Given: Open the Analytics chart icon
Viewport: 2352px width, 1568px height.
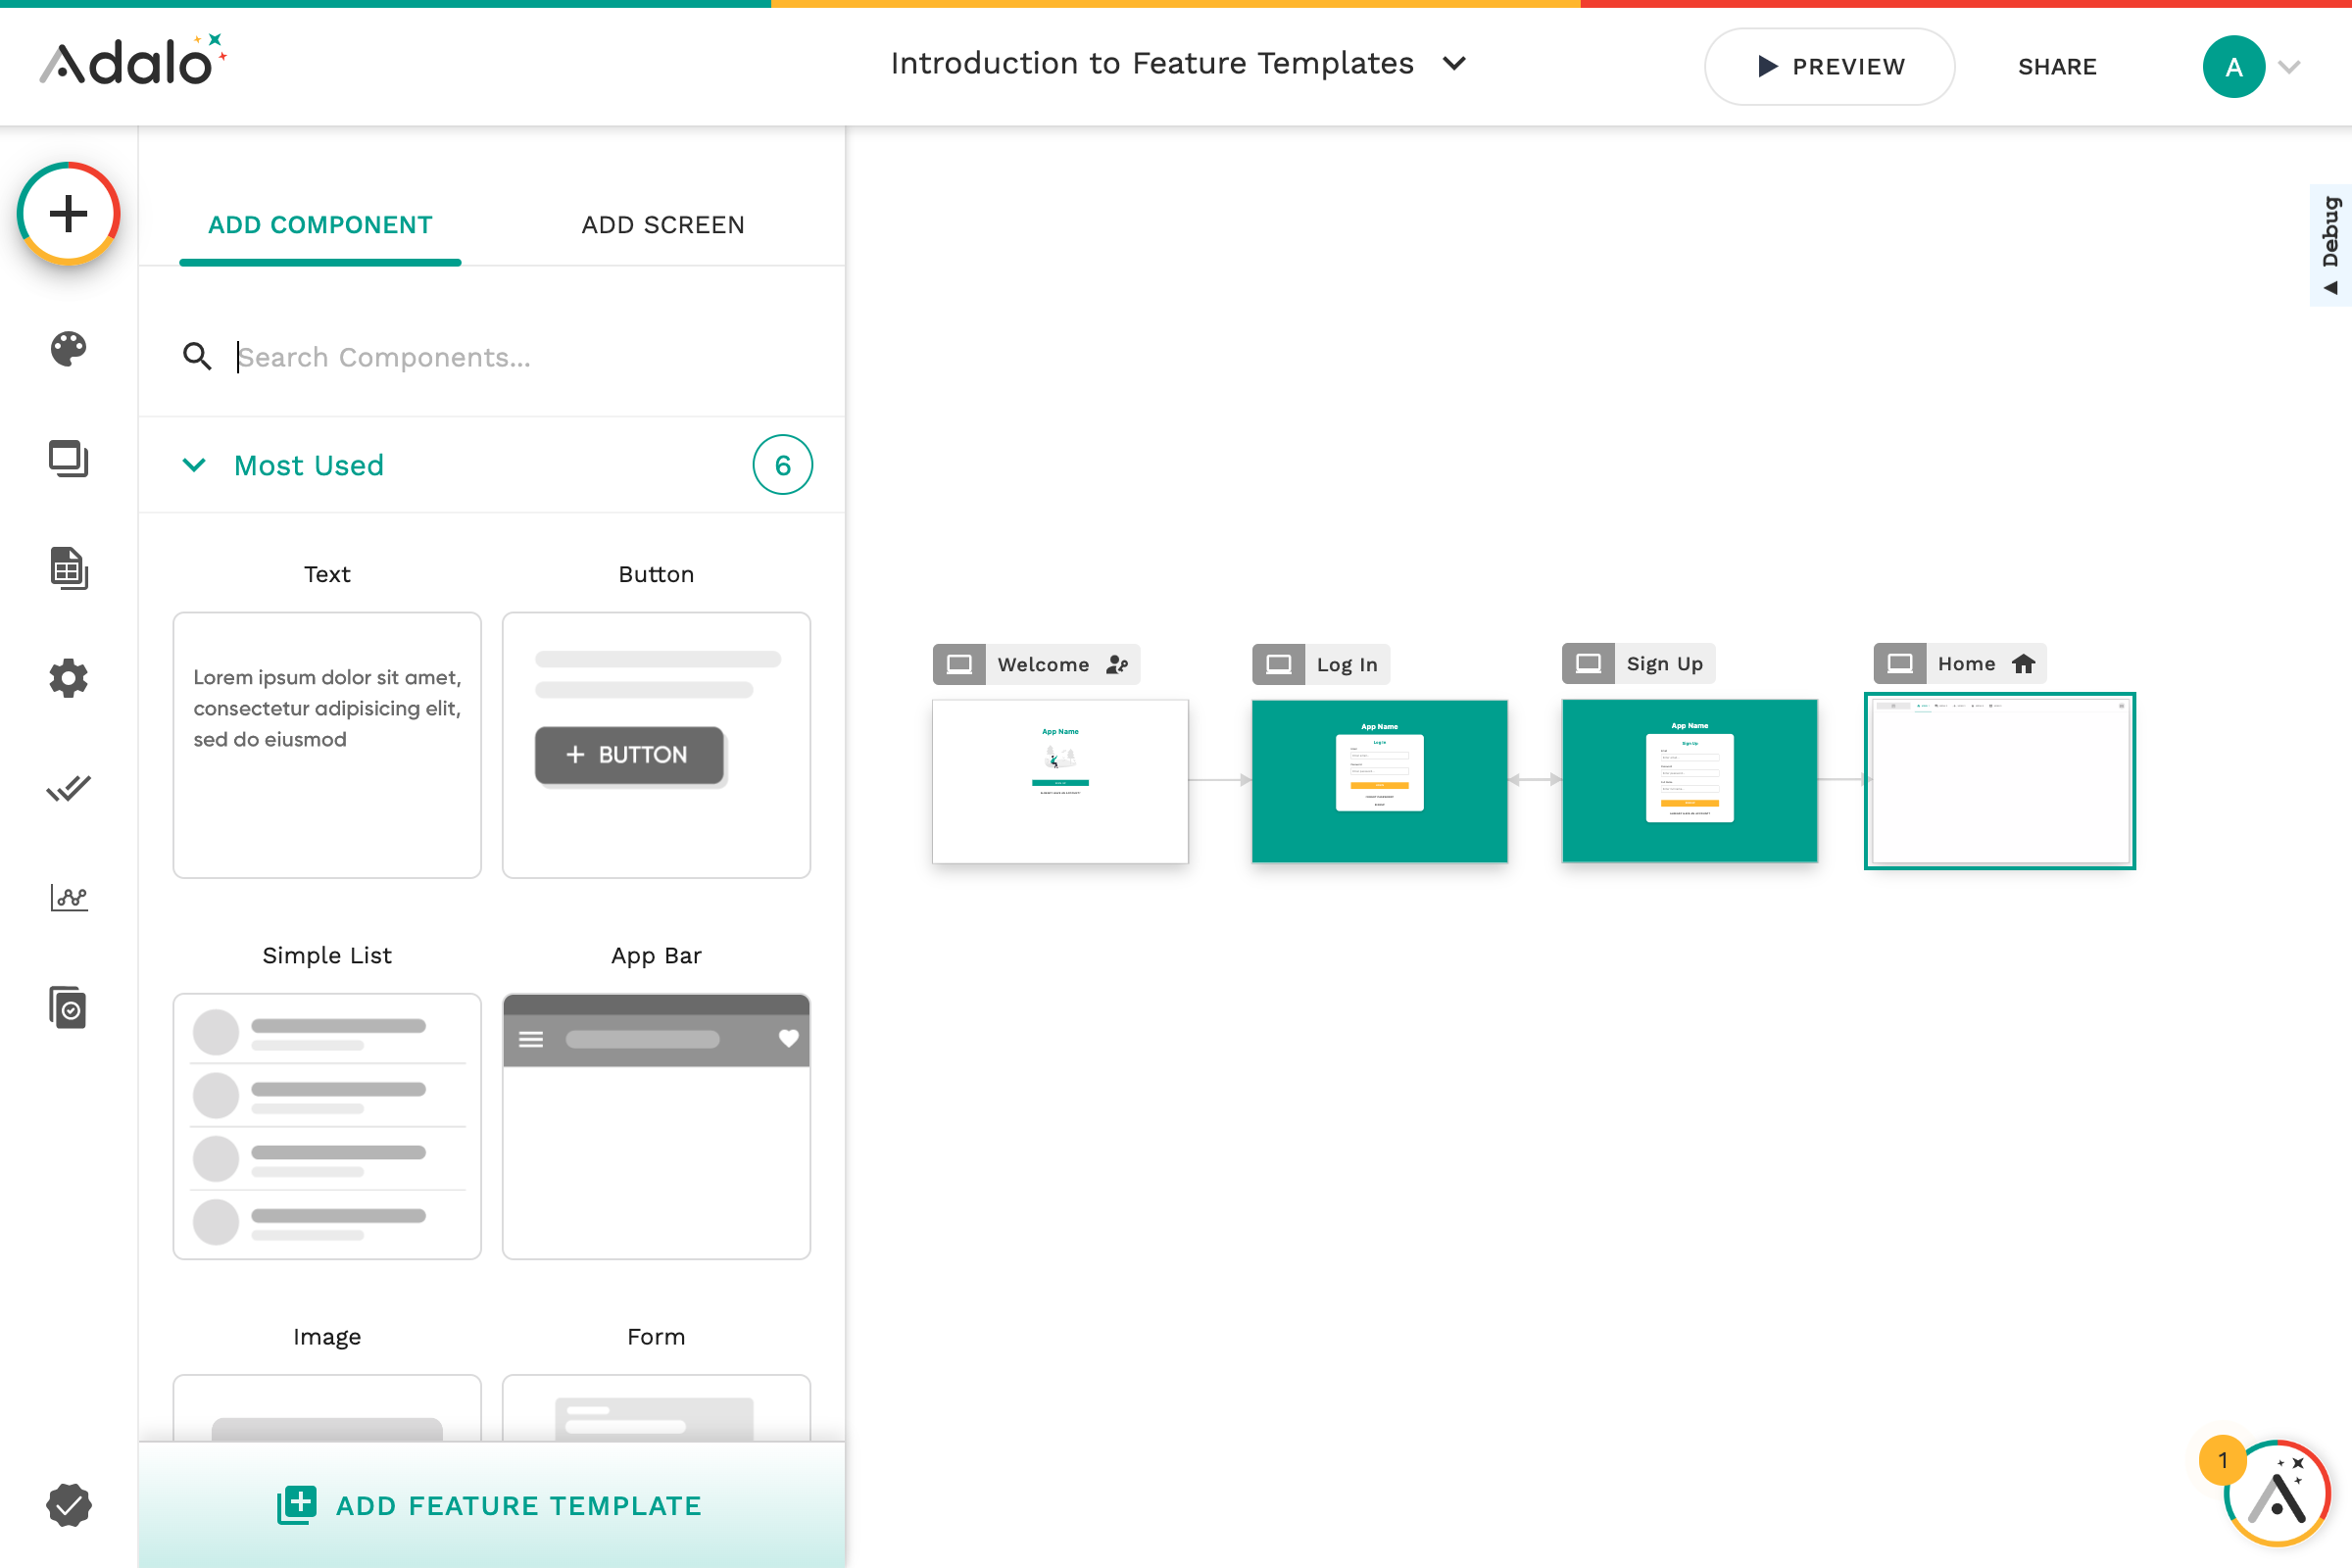Looking at the screenshot, I should [x=68, y=897].
